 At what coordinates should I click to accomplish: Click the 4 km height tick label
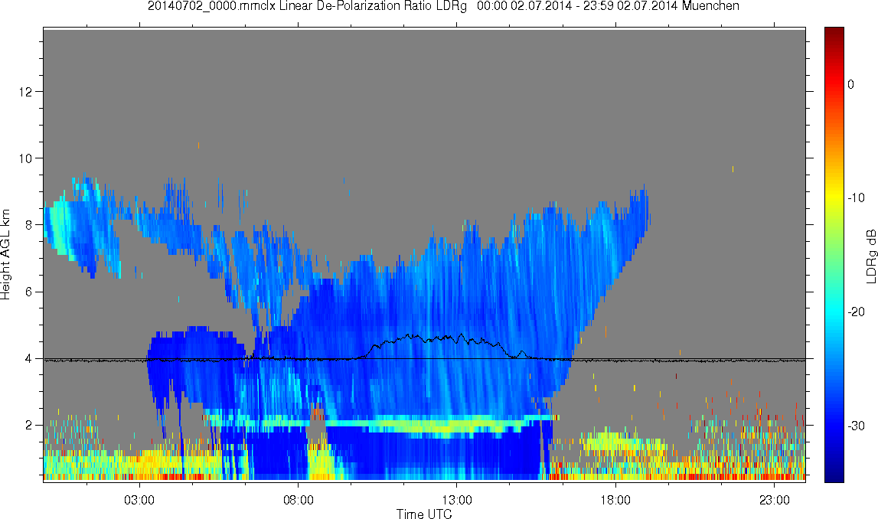point(28,359)
